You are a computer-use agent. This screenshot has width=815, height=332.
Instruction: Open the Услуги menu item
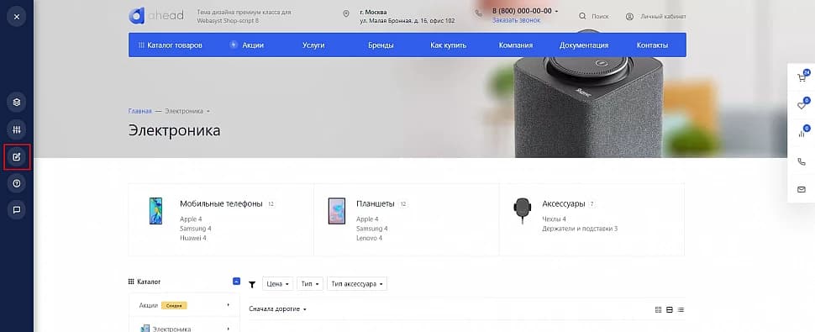tap(313, 45)
